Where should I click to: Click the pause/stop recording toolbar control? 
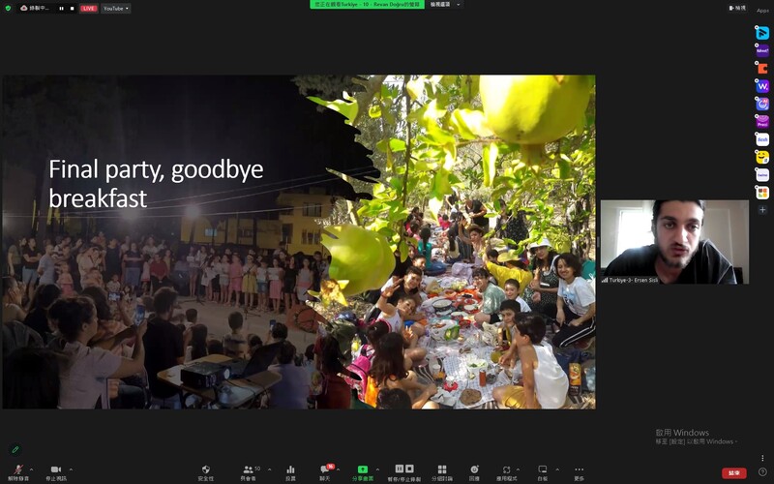tap(404, 472)
